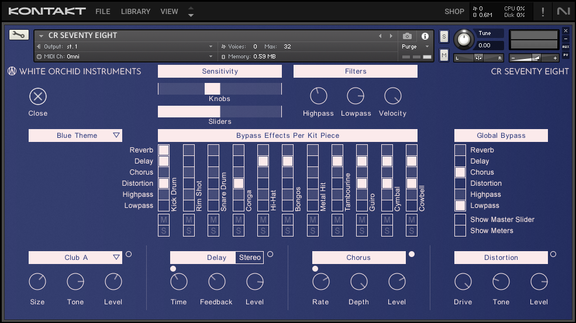
Task: Click the Sensitivity header button
Action: pyautogui.click(x=220, y=71)
